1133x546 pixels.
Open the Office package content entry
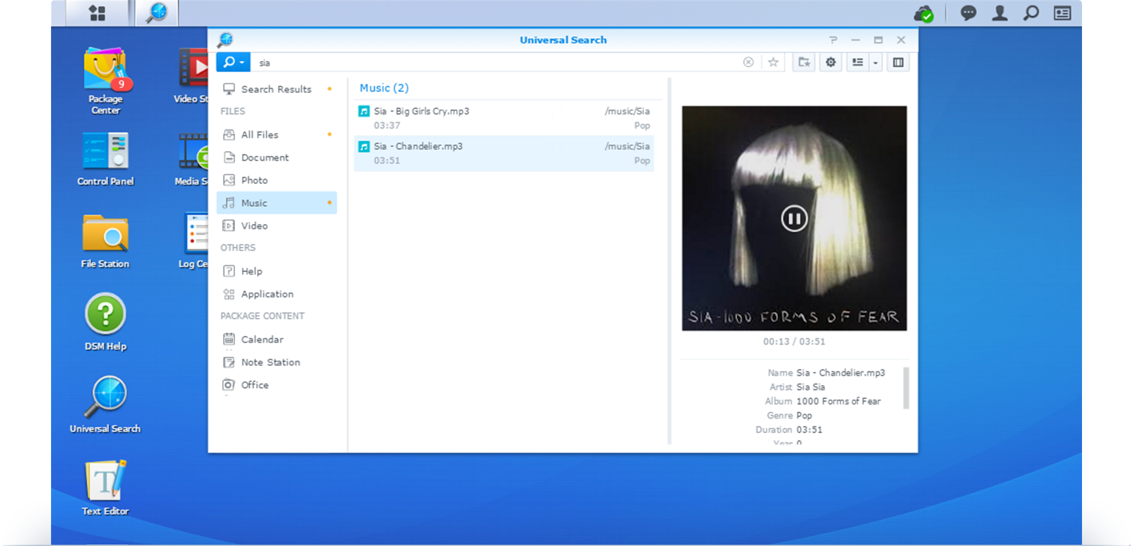(255, 384)
